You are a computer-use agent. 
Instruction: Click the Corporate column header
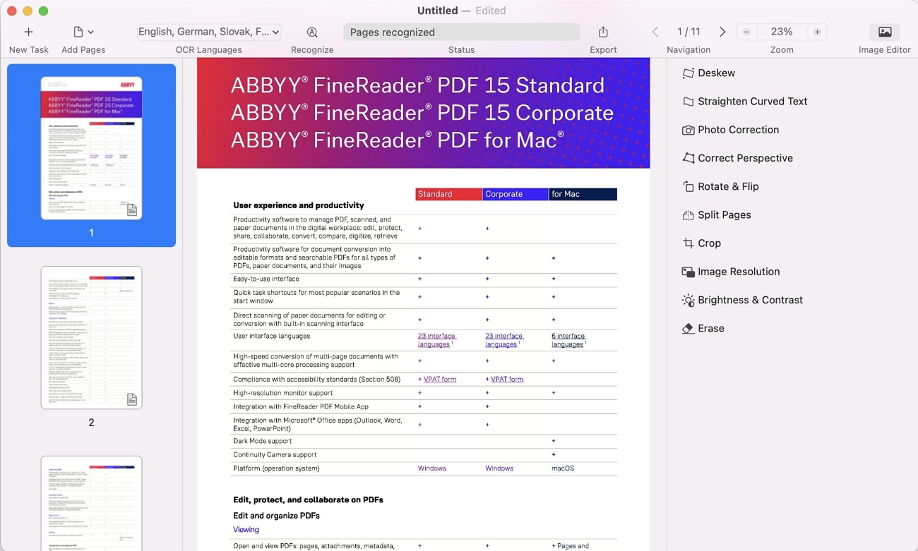516,194
